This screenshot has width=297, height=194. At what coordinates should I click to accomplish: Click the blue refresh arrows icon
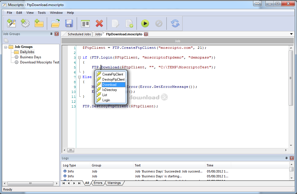coord(175,23)
